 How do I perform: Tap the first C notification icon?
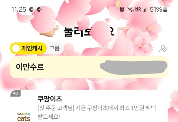click(x=32, y=9)
